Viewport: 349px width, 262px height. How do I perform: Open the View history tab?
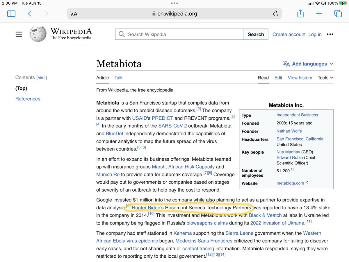(300, 78)
